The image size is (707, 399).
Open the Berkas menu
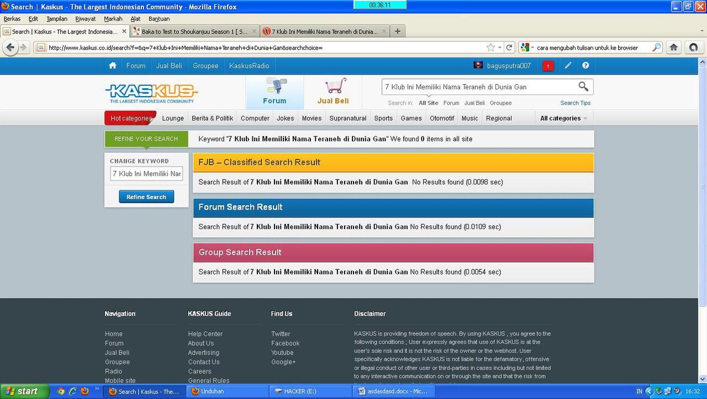point(12,19)
